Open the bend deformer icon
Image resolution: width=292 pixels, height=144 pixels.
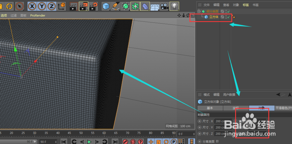[145, 6]
